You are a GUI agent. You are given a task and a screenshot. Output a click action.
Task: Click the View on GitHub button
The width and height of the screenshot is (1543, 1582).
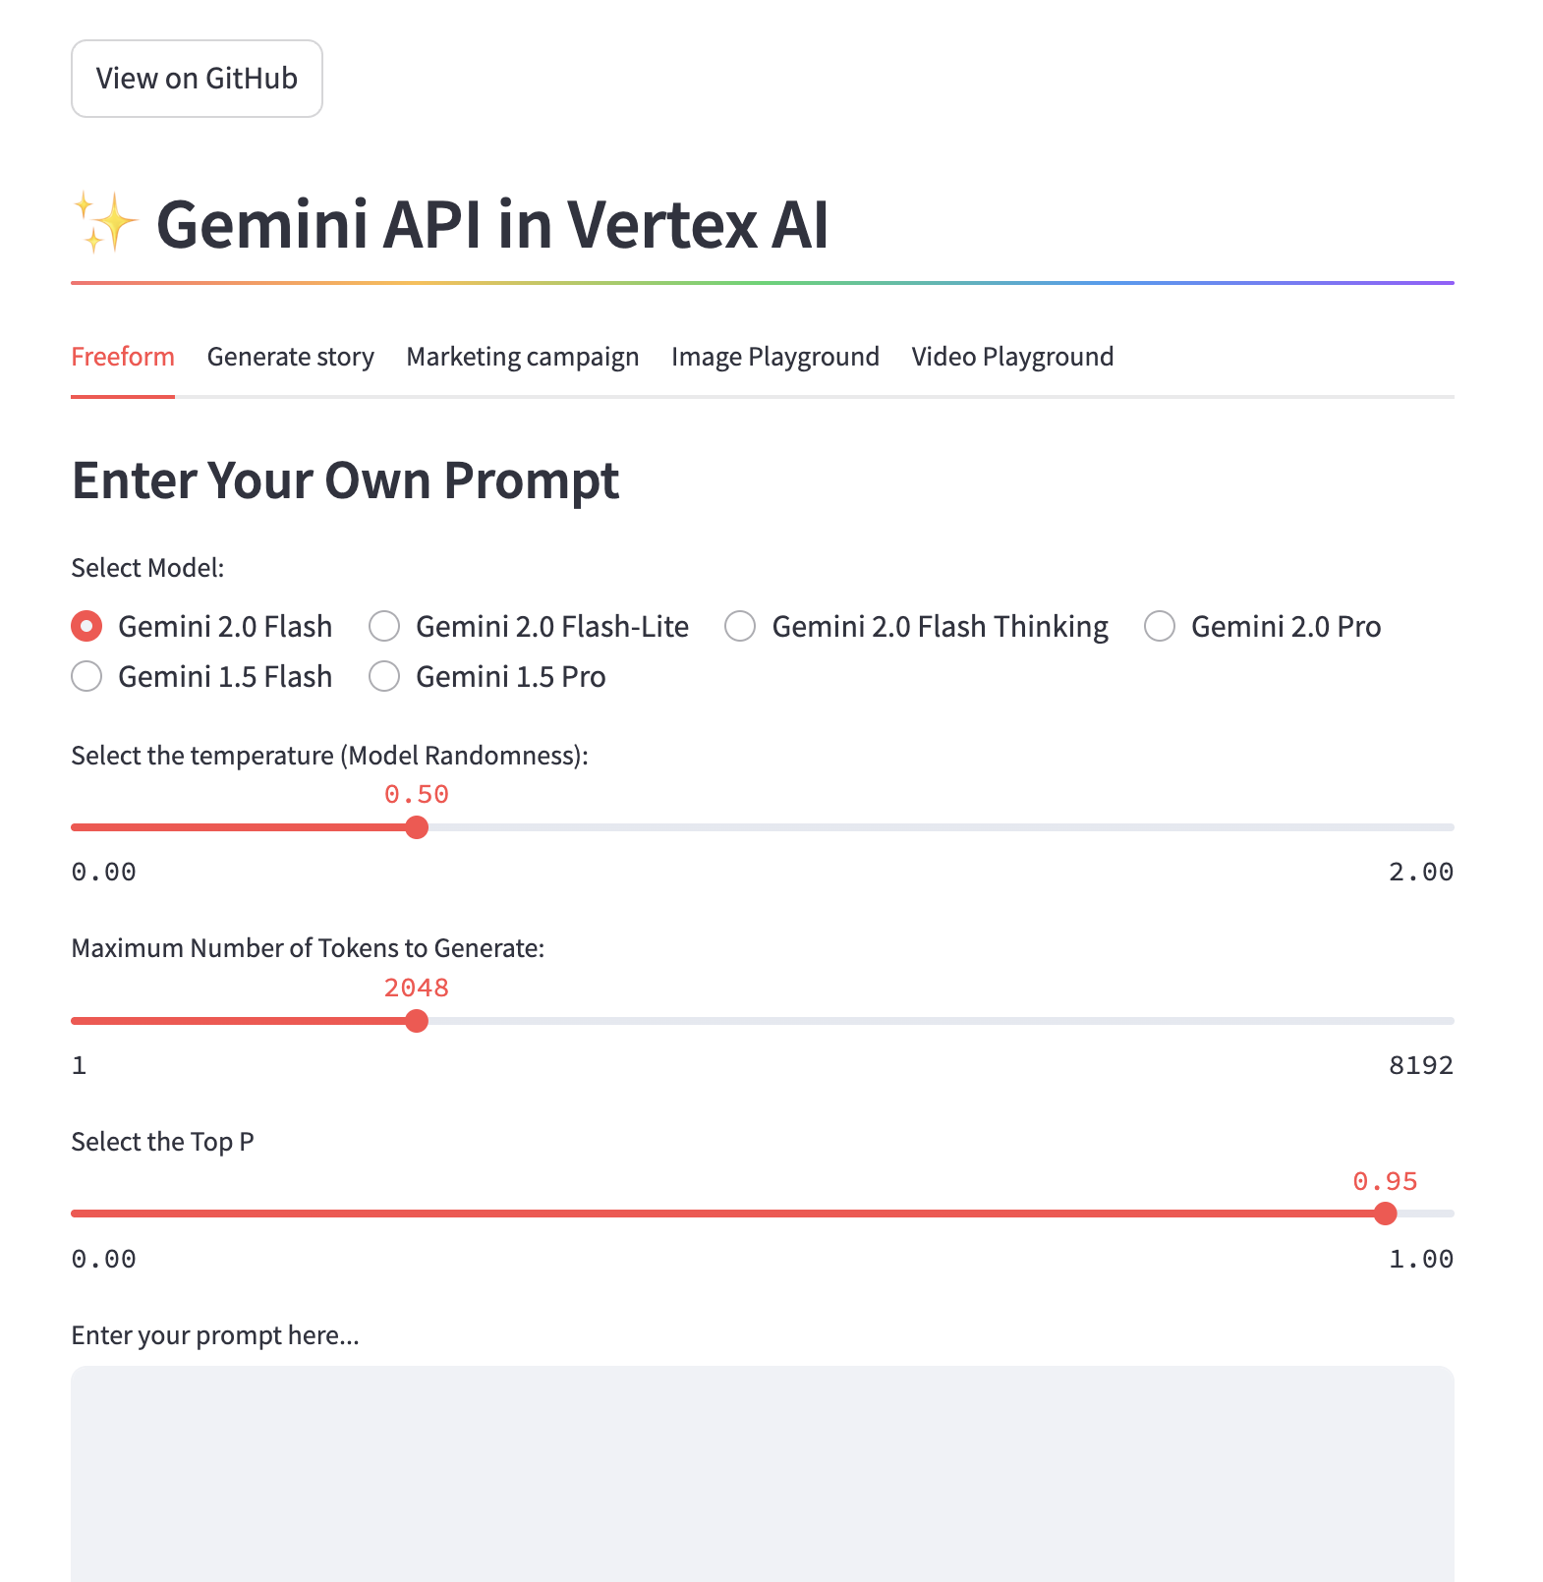(x=196, y=79)
